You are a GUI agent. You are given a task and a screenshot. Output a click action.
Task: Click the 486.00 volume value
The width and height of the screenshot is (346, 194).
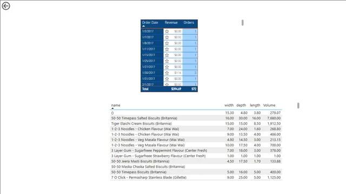(x=275, y=134)
